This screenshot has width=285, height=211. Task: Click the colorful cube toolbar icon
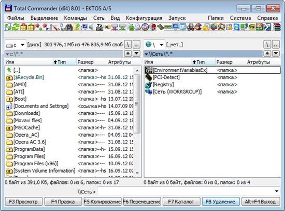[x=213, y=27]
